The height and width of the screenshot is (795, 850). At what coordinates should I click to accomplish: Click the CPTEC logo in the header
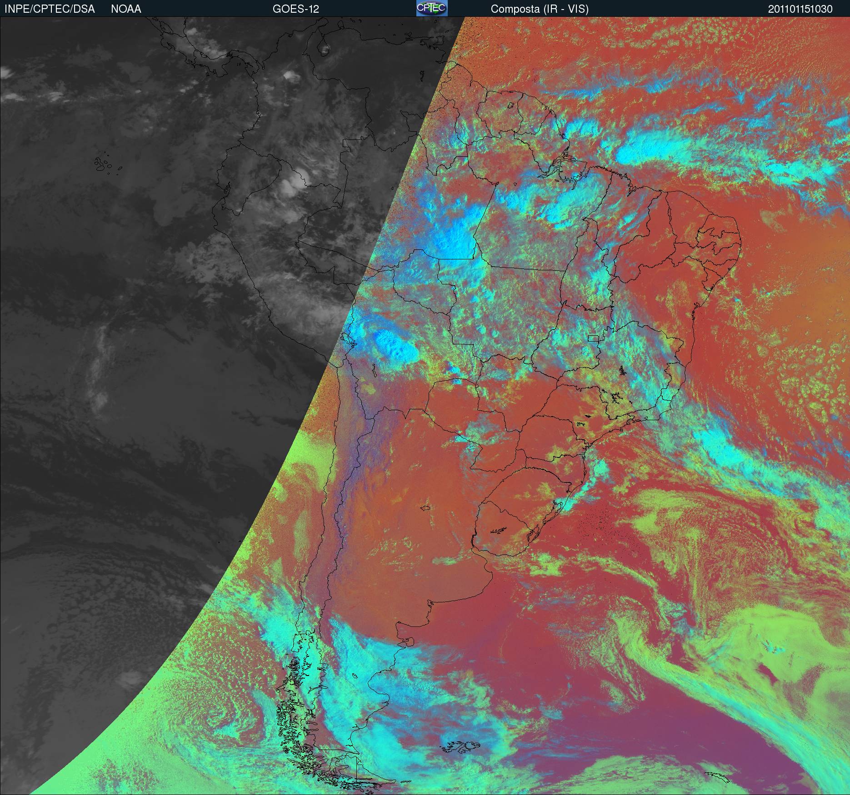tap(432, 8)
